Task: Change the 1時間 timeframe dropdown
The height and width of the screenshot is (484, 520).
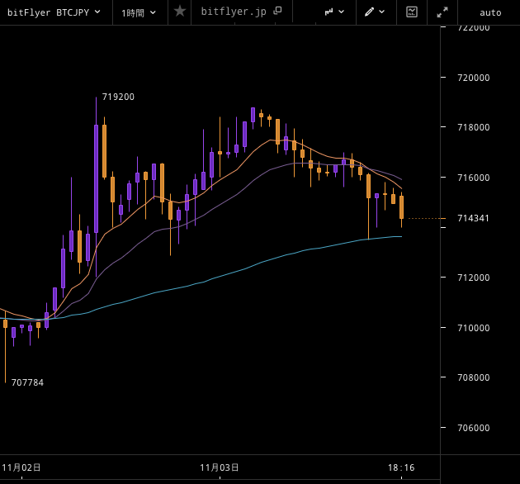Action: [139, 13]
